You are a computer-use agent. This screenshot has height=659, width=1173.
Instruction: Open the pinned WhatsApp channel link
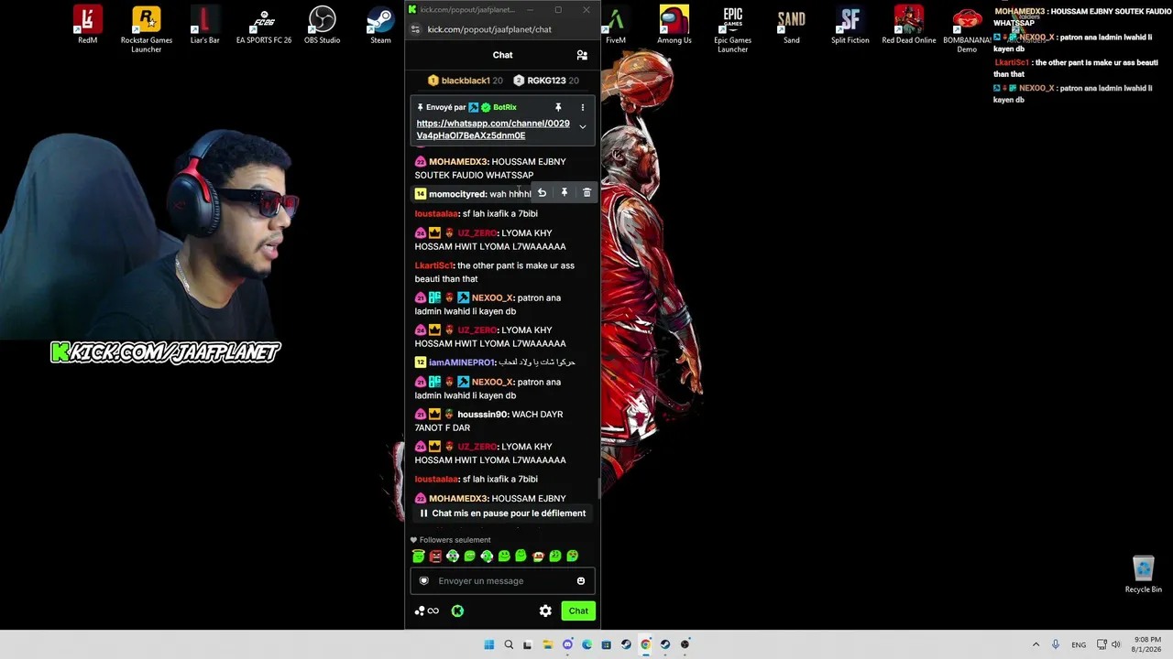click(493, 129)
